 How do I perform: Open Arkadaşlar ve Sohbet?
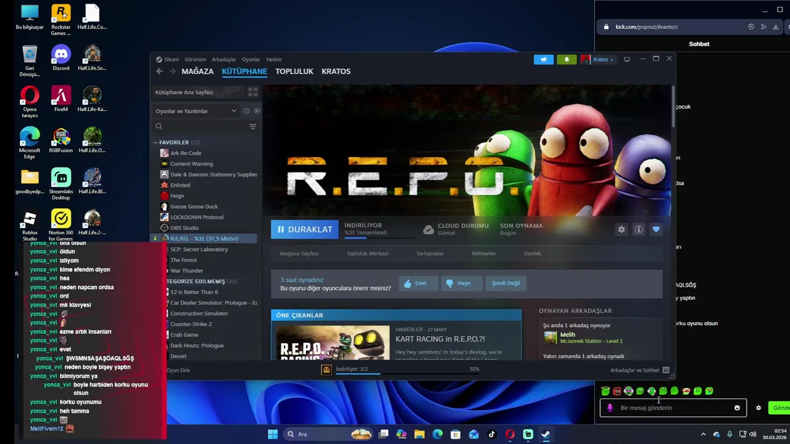point(639,370)
